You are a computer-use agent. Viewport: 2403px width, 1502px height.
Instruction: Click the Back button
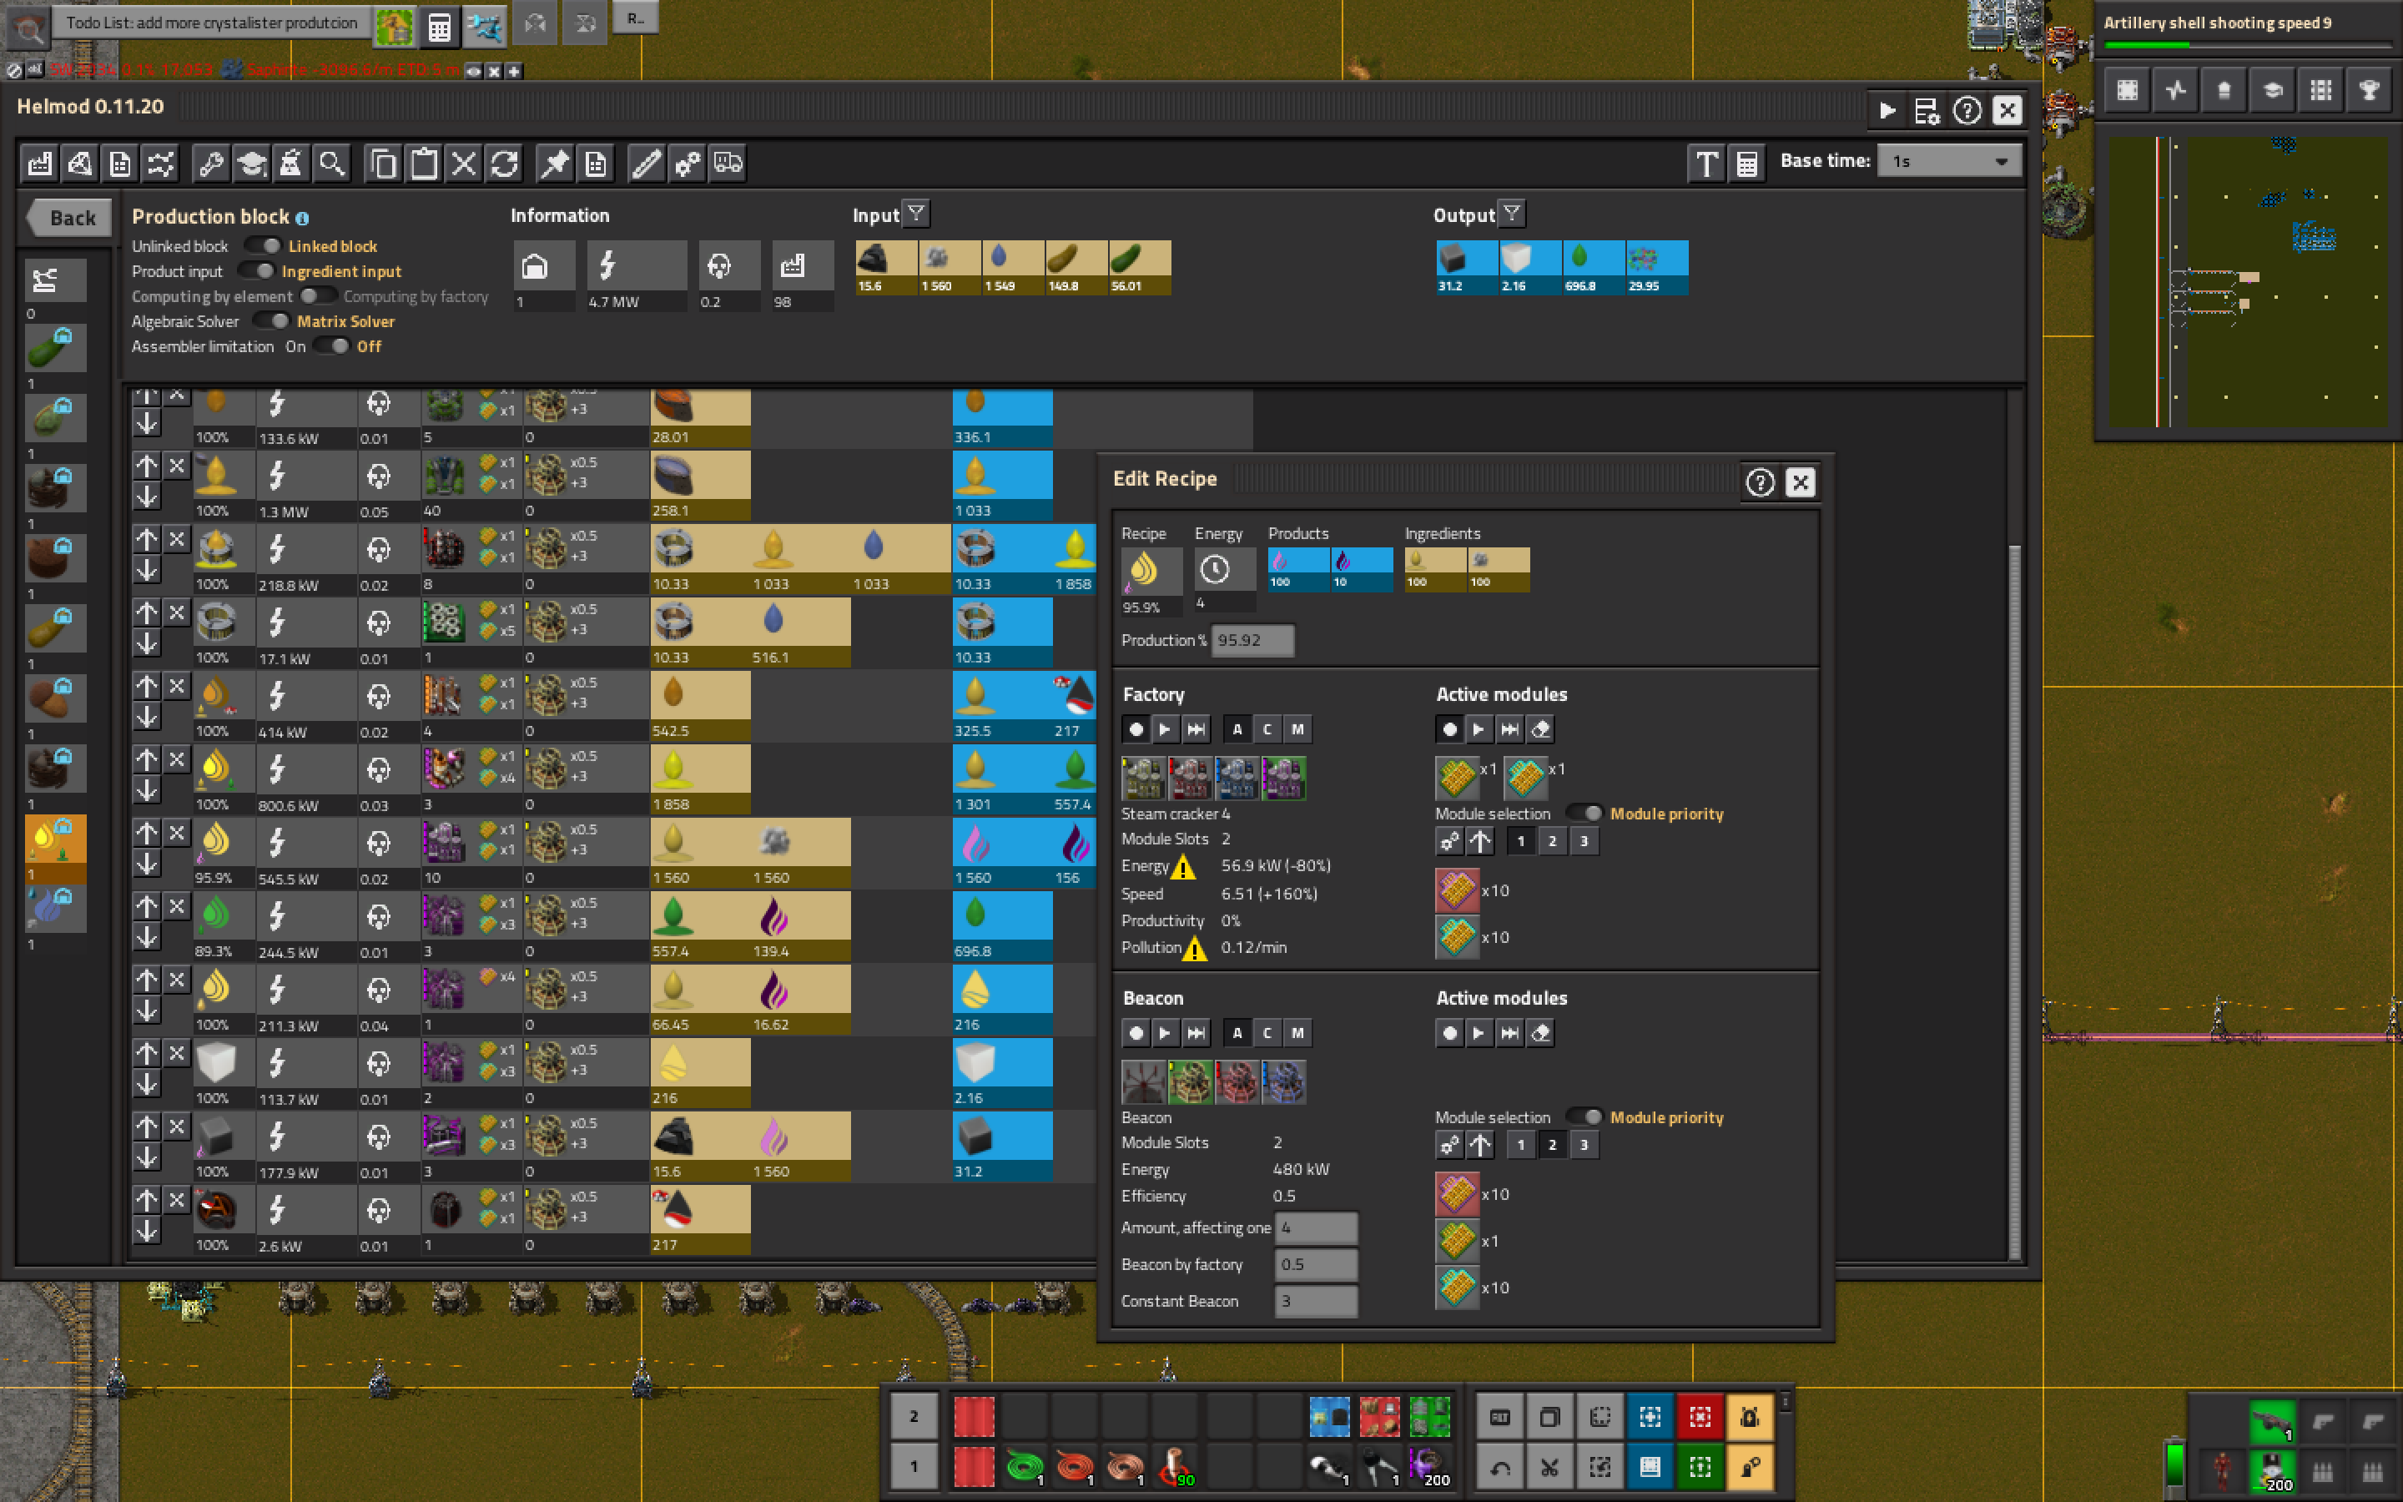point(68,218)
